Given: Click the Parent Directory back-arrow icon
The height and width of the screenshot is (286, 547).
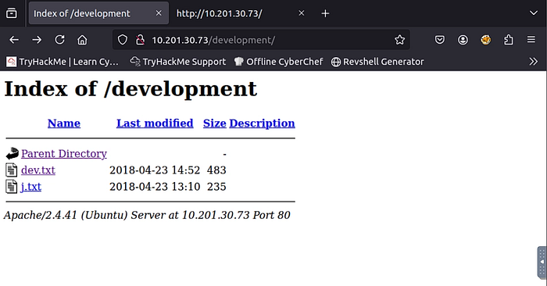Looking at the screenshot, I should click(13, 153).
